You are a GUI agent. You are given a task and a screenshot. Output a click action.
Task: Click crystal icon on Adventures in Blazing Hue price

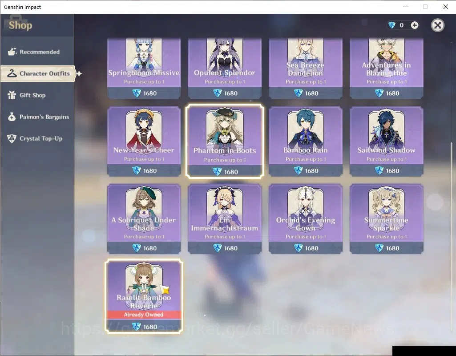pyautogui.click(x=379, y=93)
